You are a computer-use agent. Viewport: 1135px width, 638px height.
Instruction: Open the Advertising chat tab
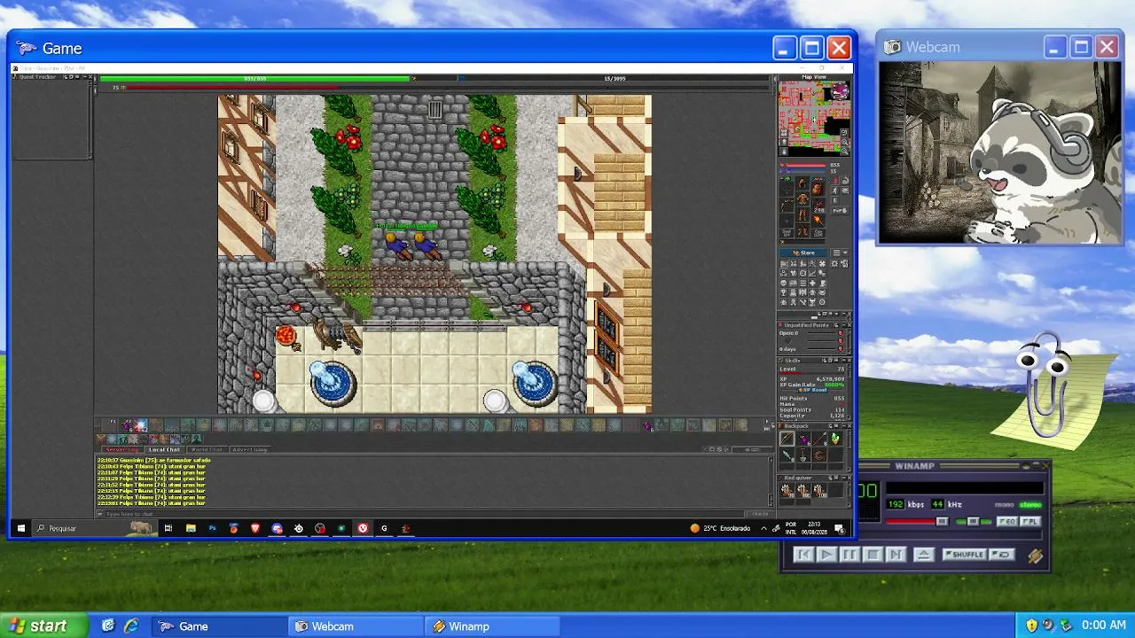[x=249, y=449]
